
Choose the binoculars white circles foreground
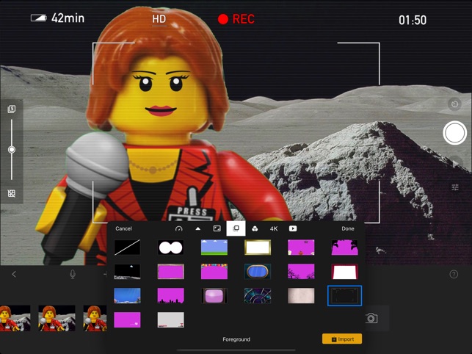tap(171, 248)
